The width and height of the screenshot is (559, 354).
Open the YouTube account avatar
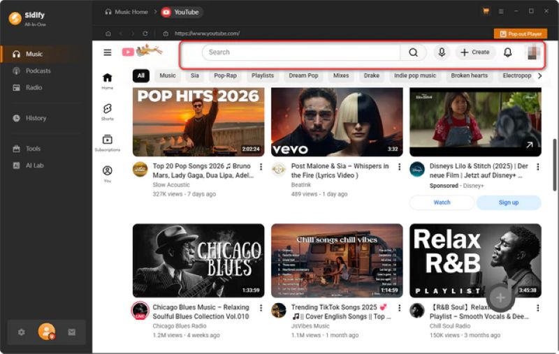(x=532, y=52)
